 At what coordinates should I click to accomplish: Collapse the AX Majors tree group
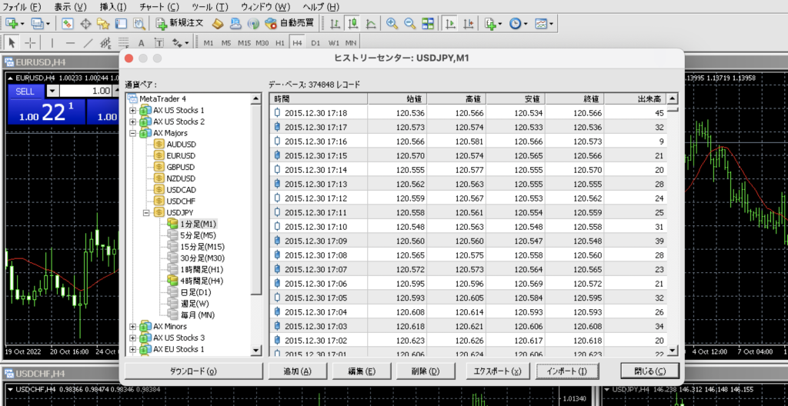132,133
